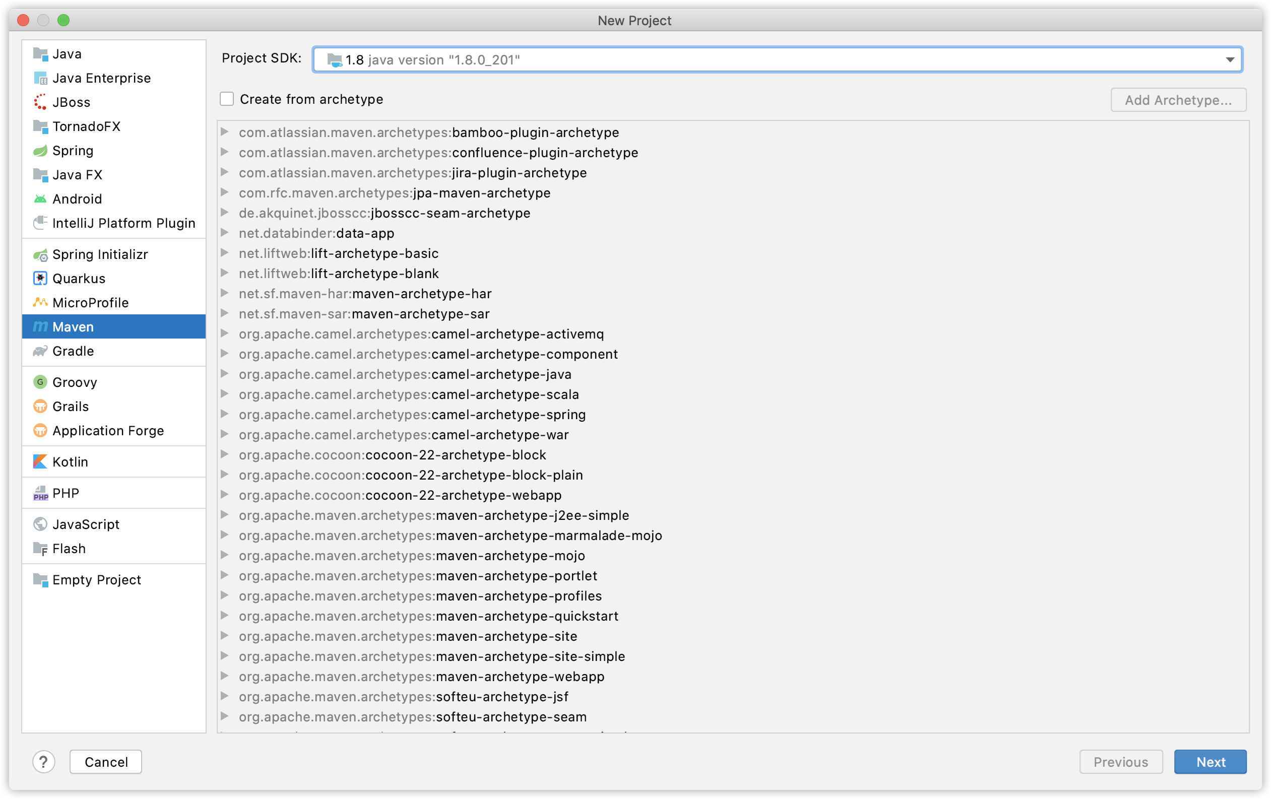Open the Project SDK dropdown
Screen dimensions: 1271x799
coord(777,59)
